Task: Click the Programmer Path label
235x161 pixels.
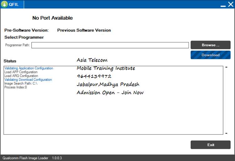Action: tap(18, 45)
